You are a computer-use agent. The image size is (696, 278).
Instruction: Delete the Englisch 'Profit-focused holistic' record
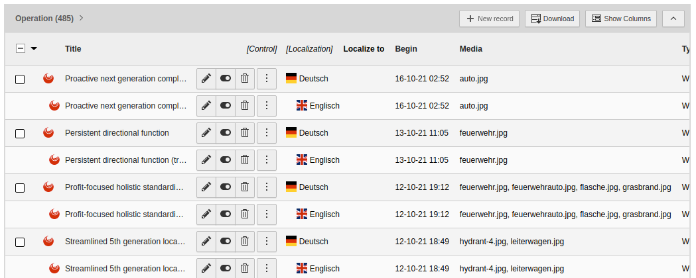pos(245,214)
